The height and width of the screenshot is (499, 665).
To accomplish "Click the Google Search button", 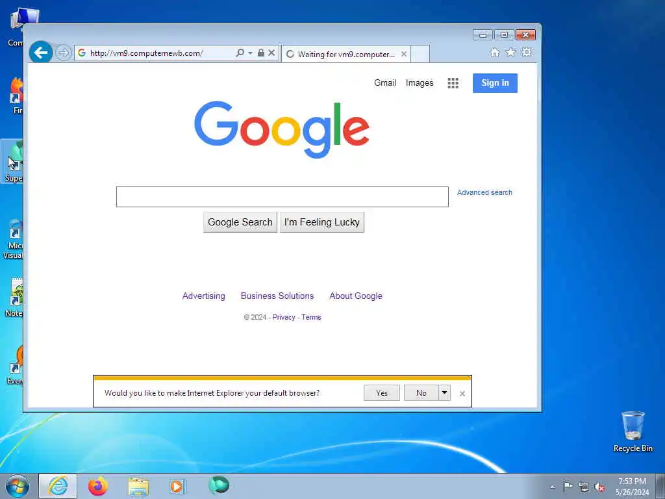I will pos(240,222).
